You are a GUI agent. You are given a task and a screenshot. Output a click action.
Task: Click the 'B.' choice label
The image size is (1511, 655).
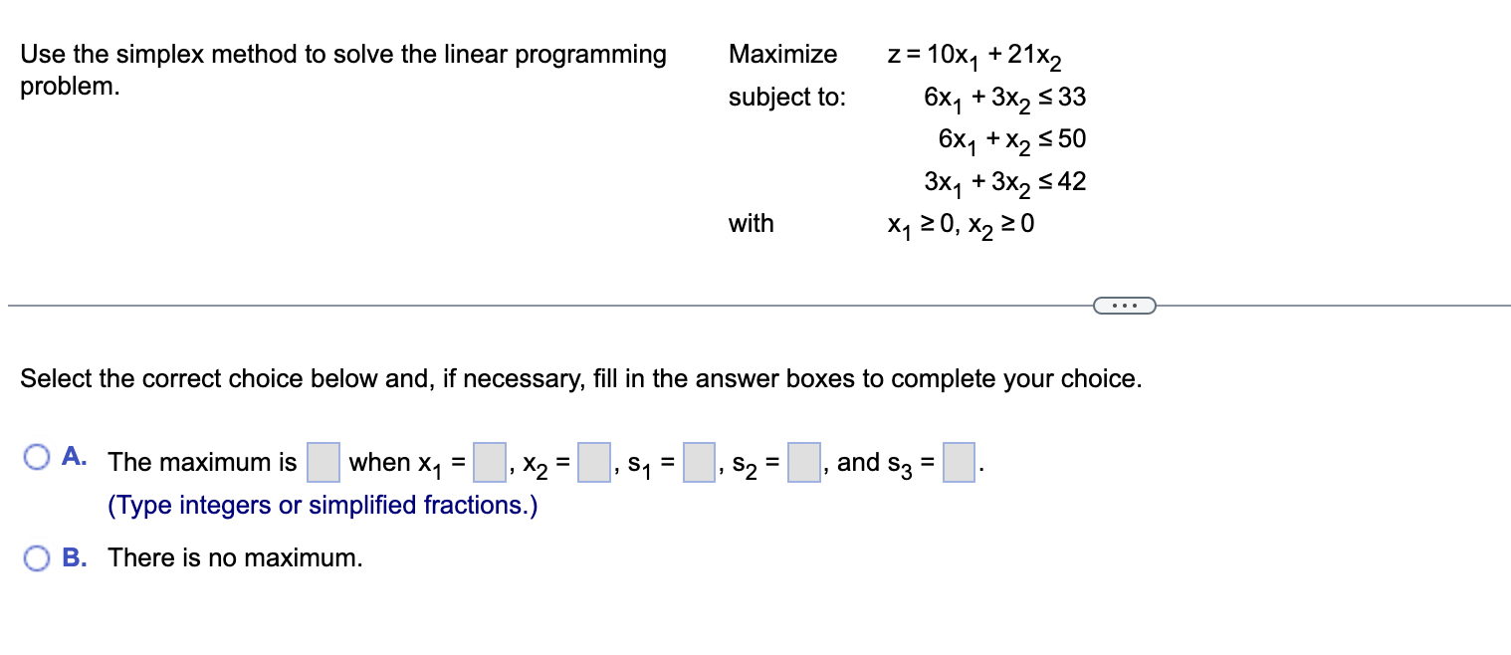pos(75,557)
